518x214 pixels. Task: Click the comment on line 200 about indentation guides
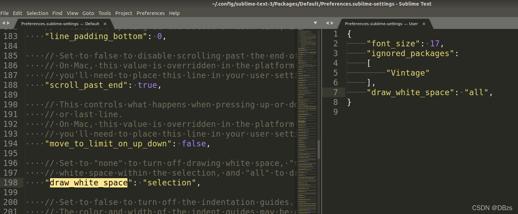[x=169, y=202]
